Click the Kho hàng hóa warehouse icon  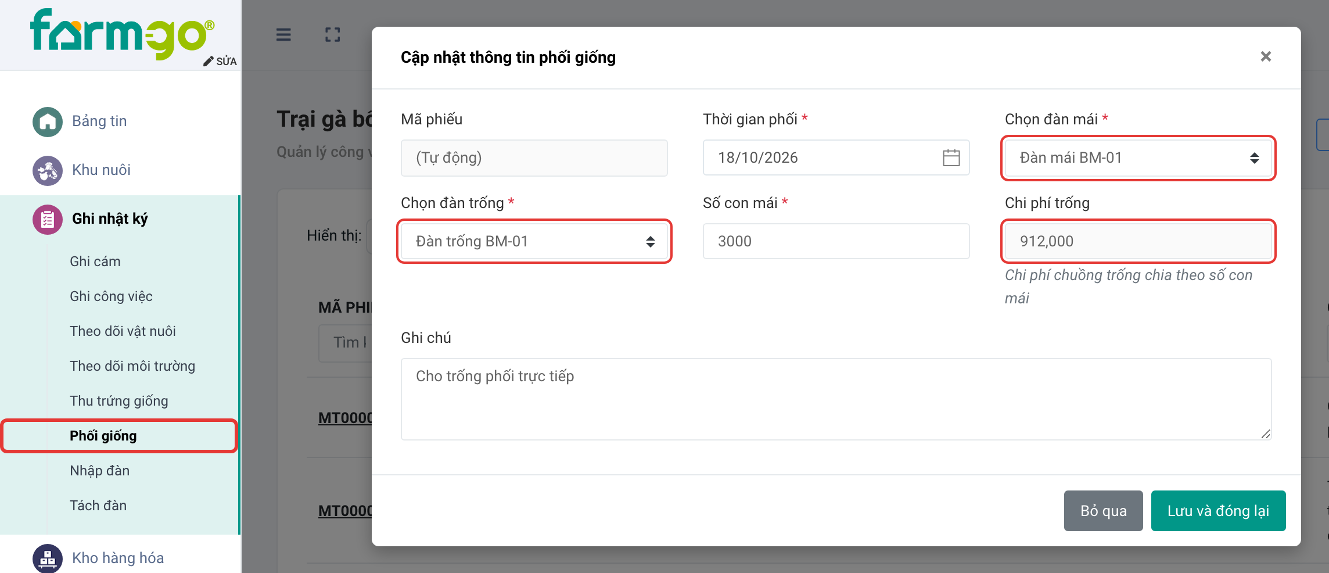pos(48,558)
